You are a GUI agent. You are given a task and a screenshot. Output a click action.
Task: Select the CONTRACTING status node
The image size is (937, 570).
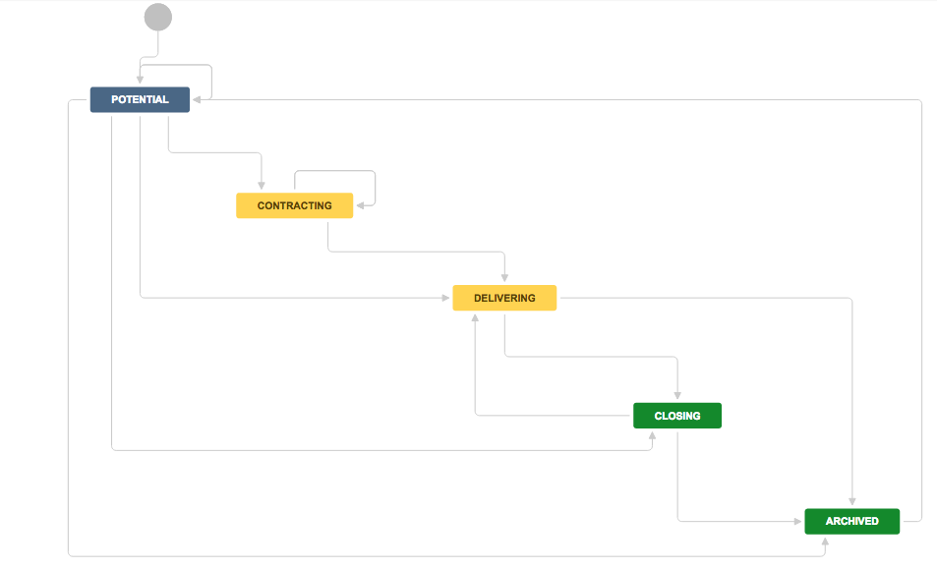[x=294, y=205]
